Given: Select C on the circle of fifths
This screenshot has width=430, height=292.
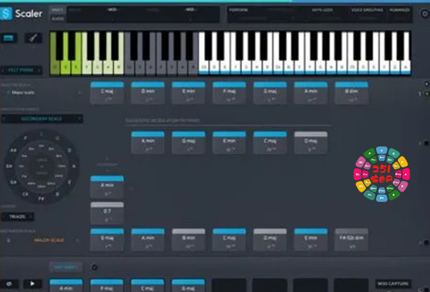Looking at the screenshot, I should (x=42, y=134).
